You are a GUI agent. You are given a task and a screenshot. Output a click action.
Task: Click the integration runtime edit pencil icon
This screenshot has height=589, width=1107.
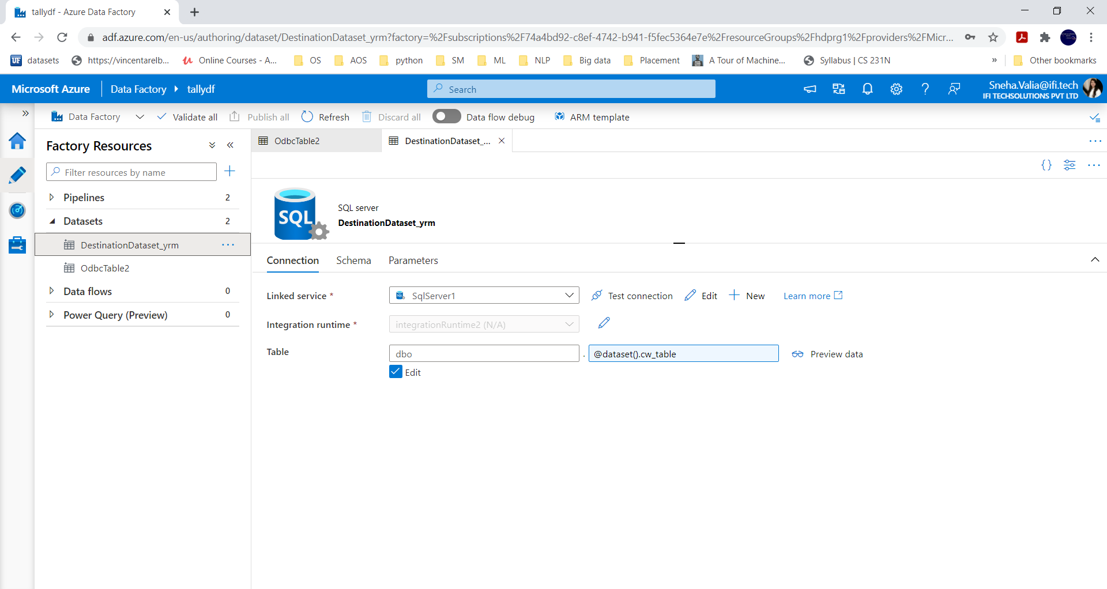[x=604, y=323]
